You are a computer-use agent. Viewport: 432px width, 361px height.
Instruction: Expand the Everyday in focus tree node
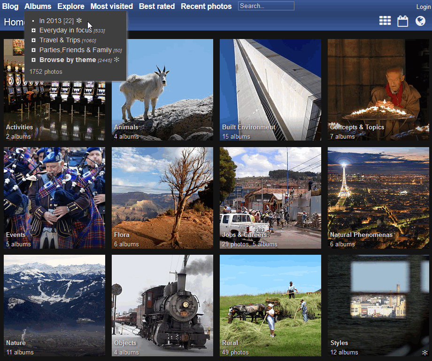[x=33, y=31]
